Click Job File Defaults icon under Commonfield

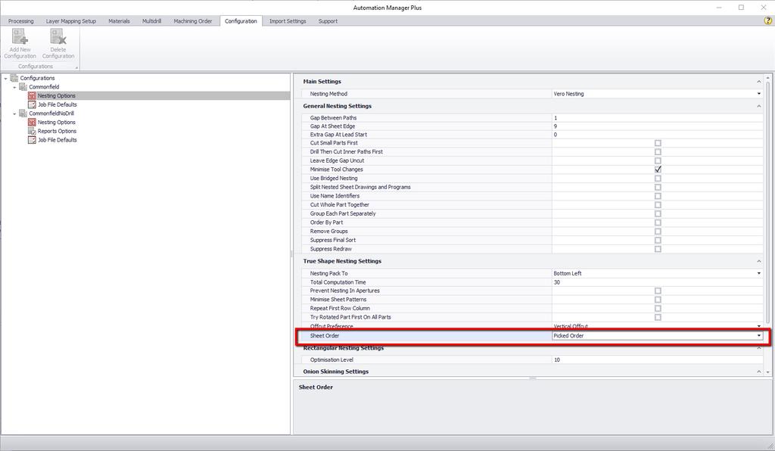(32, 104)
